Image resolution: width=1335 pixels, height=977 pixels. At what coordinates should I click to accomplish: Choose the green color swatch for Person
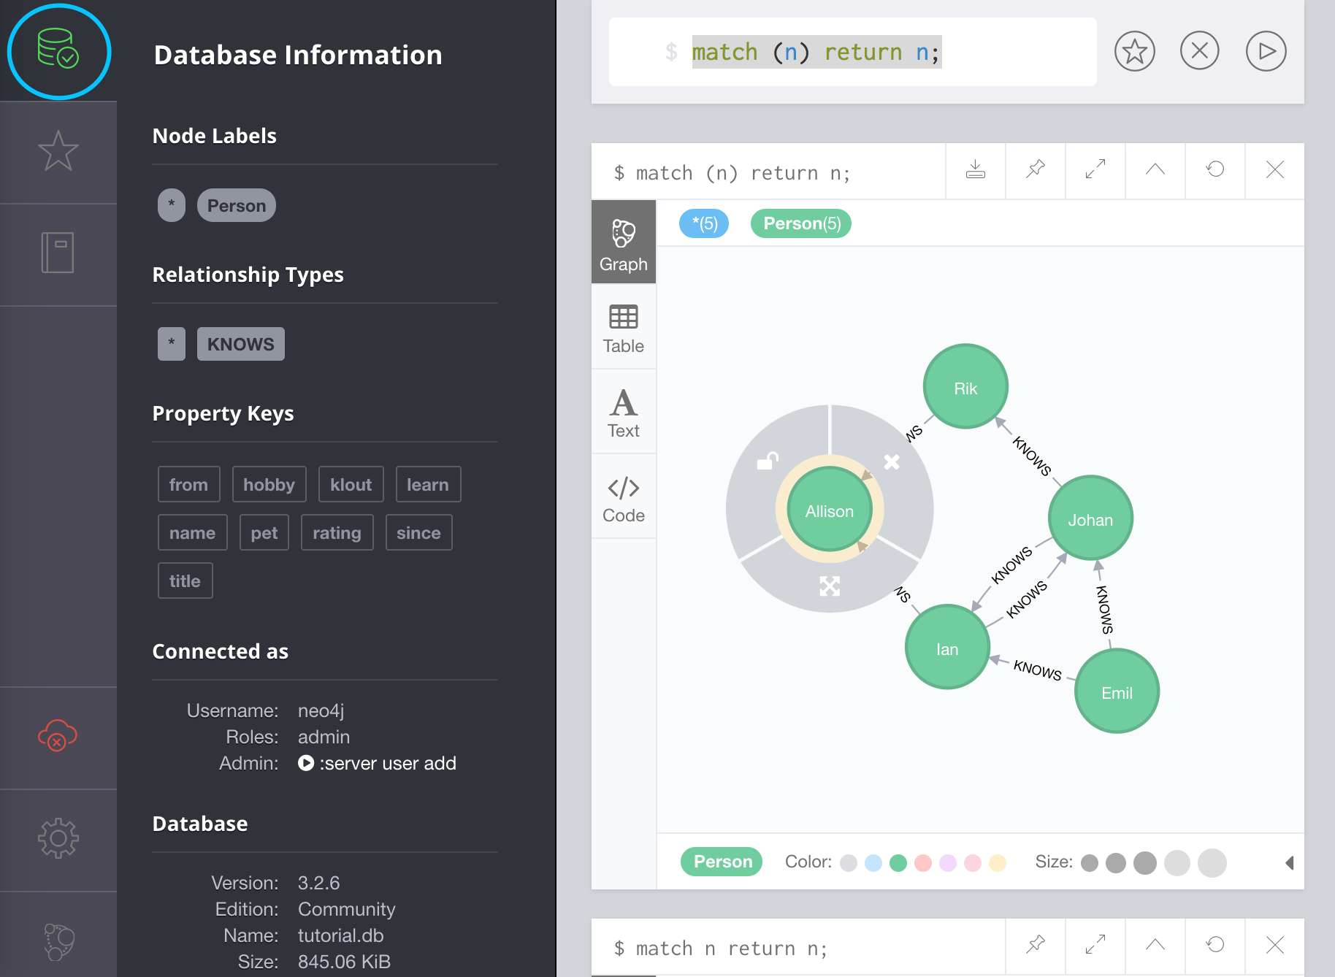[x=898, y=863]
